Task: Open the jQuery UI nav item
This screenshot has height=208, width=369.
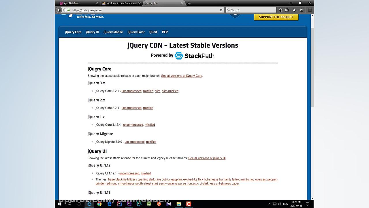Action: coord(92,32)
